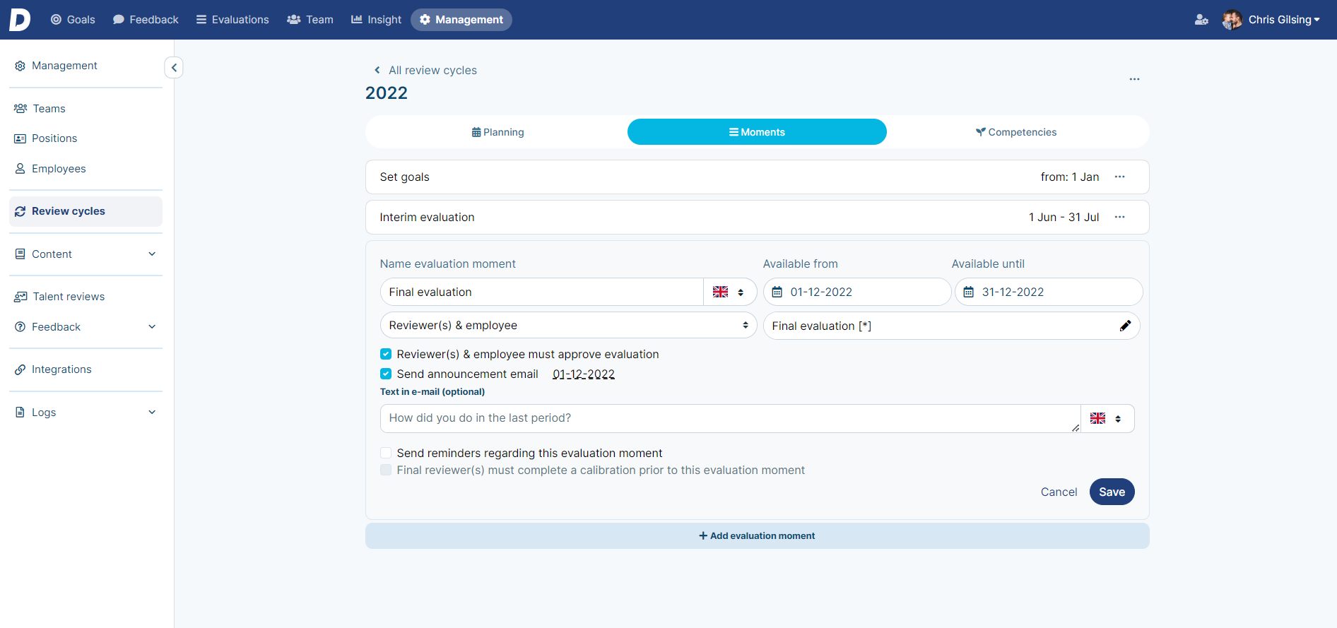Click Chris Gilsing's avatar picture
The height and width of the screenshot is (628, 1337).
[x=1232, y=20]
